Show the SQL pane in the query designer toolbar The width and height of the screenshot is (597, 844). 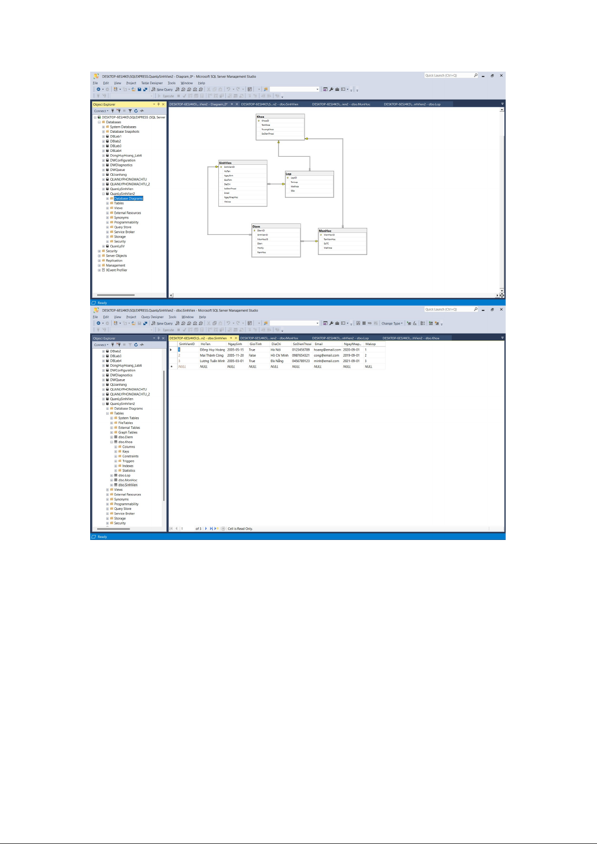(370, 324)
